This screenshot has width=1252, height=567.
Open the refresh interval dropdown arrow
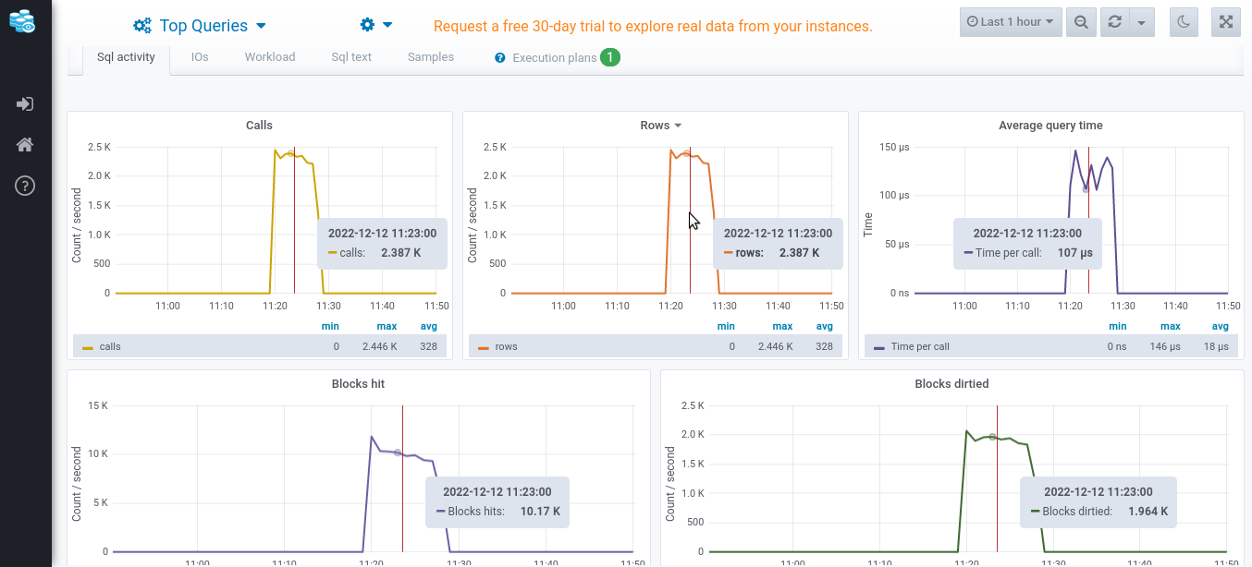[x=1142, y=22]
